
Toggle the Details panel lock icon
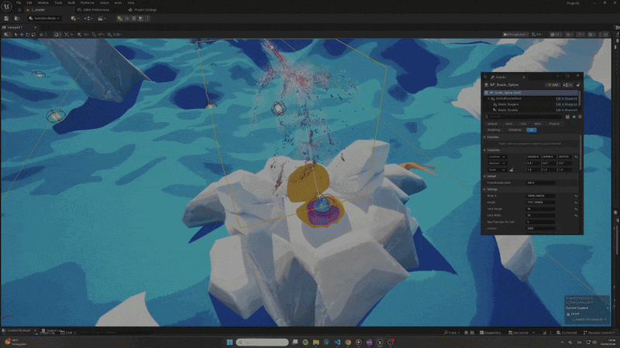(x=578, y=85)
